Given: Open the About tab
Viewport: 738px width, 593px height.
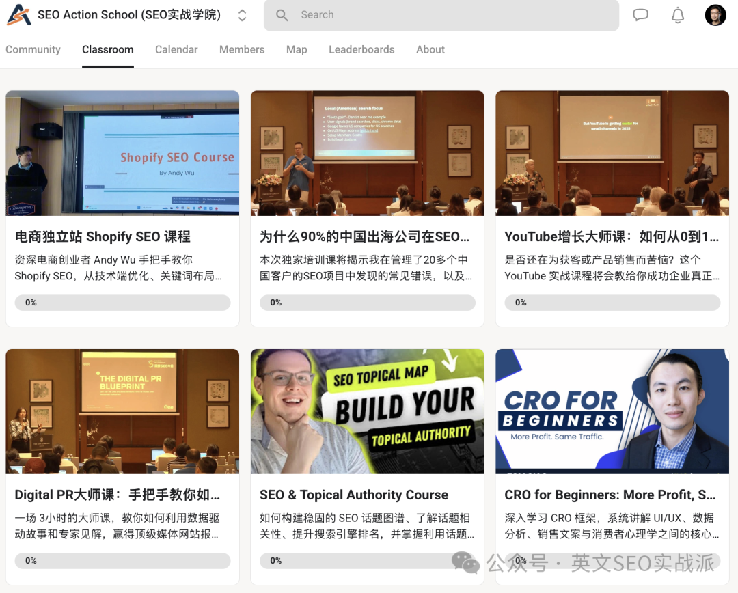Looking at the screenshot, I should (430, 49).
